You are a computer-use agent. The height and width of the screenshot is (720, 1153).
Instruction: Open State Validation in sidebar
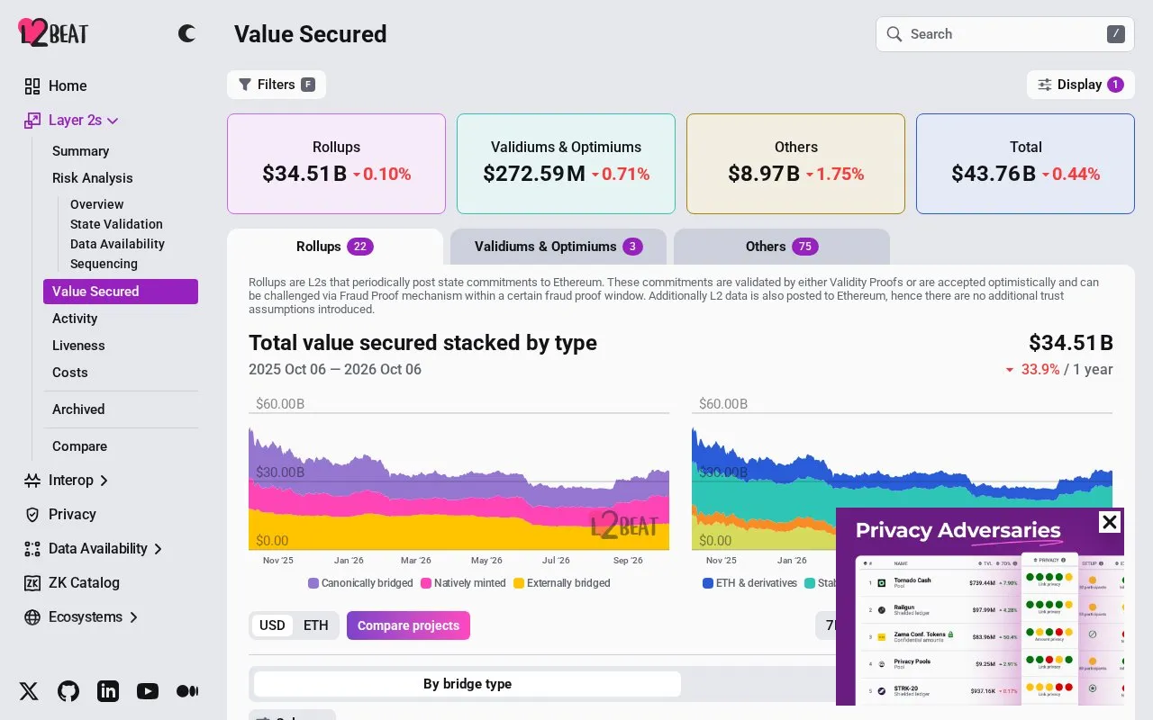click(x=116, y=224)
